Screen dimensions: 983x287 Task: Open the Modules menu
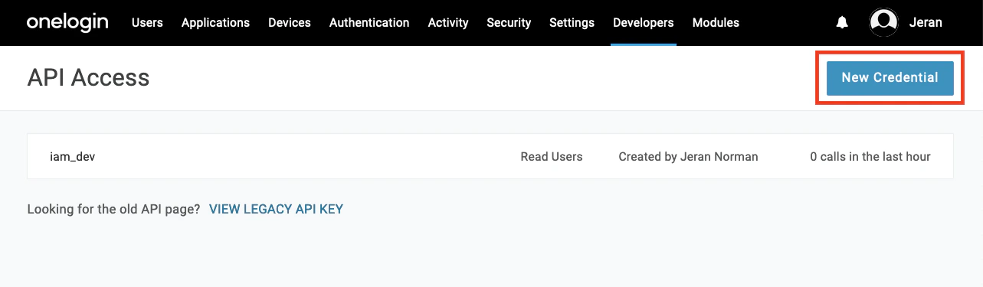(716, 23)
